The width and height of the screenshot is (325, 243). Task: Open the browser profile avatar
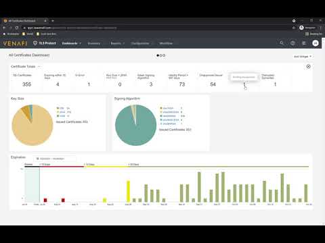[301, 28]
